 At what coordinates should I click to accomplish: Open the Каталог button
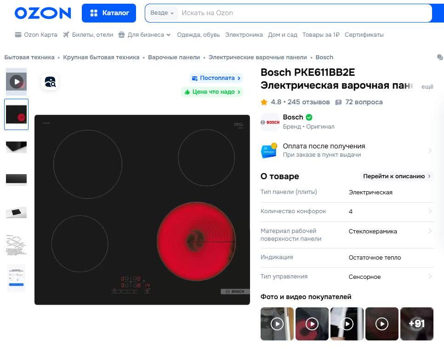click(109, 13)
